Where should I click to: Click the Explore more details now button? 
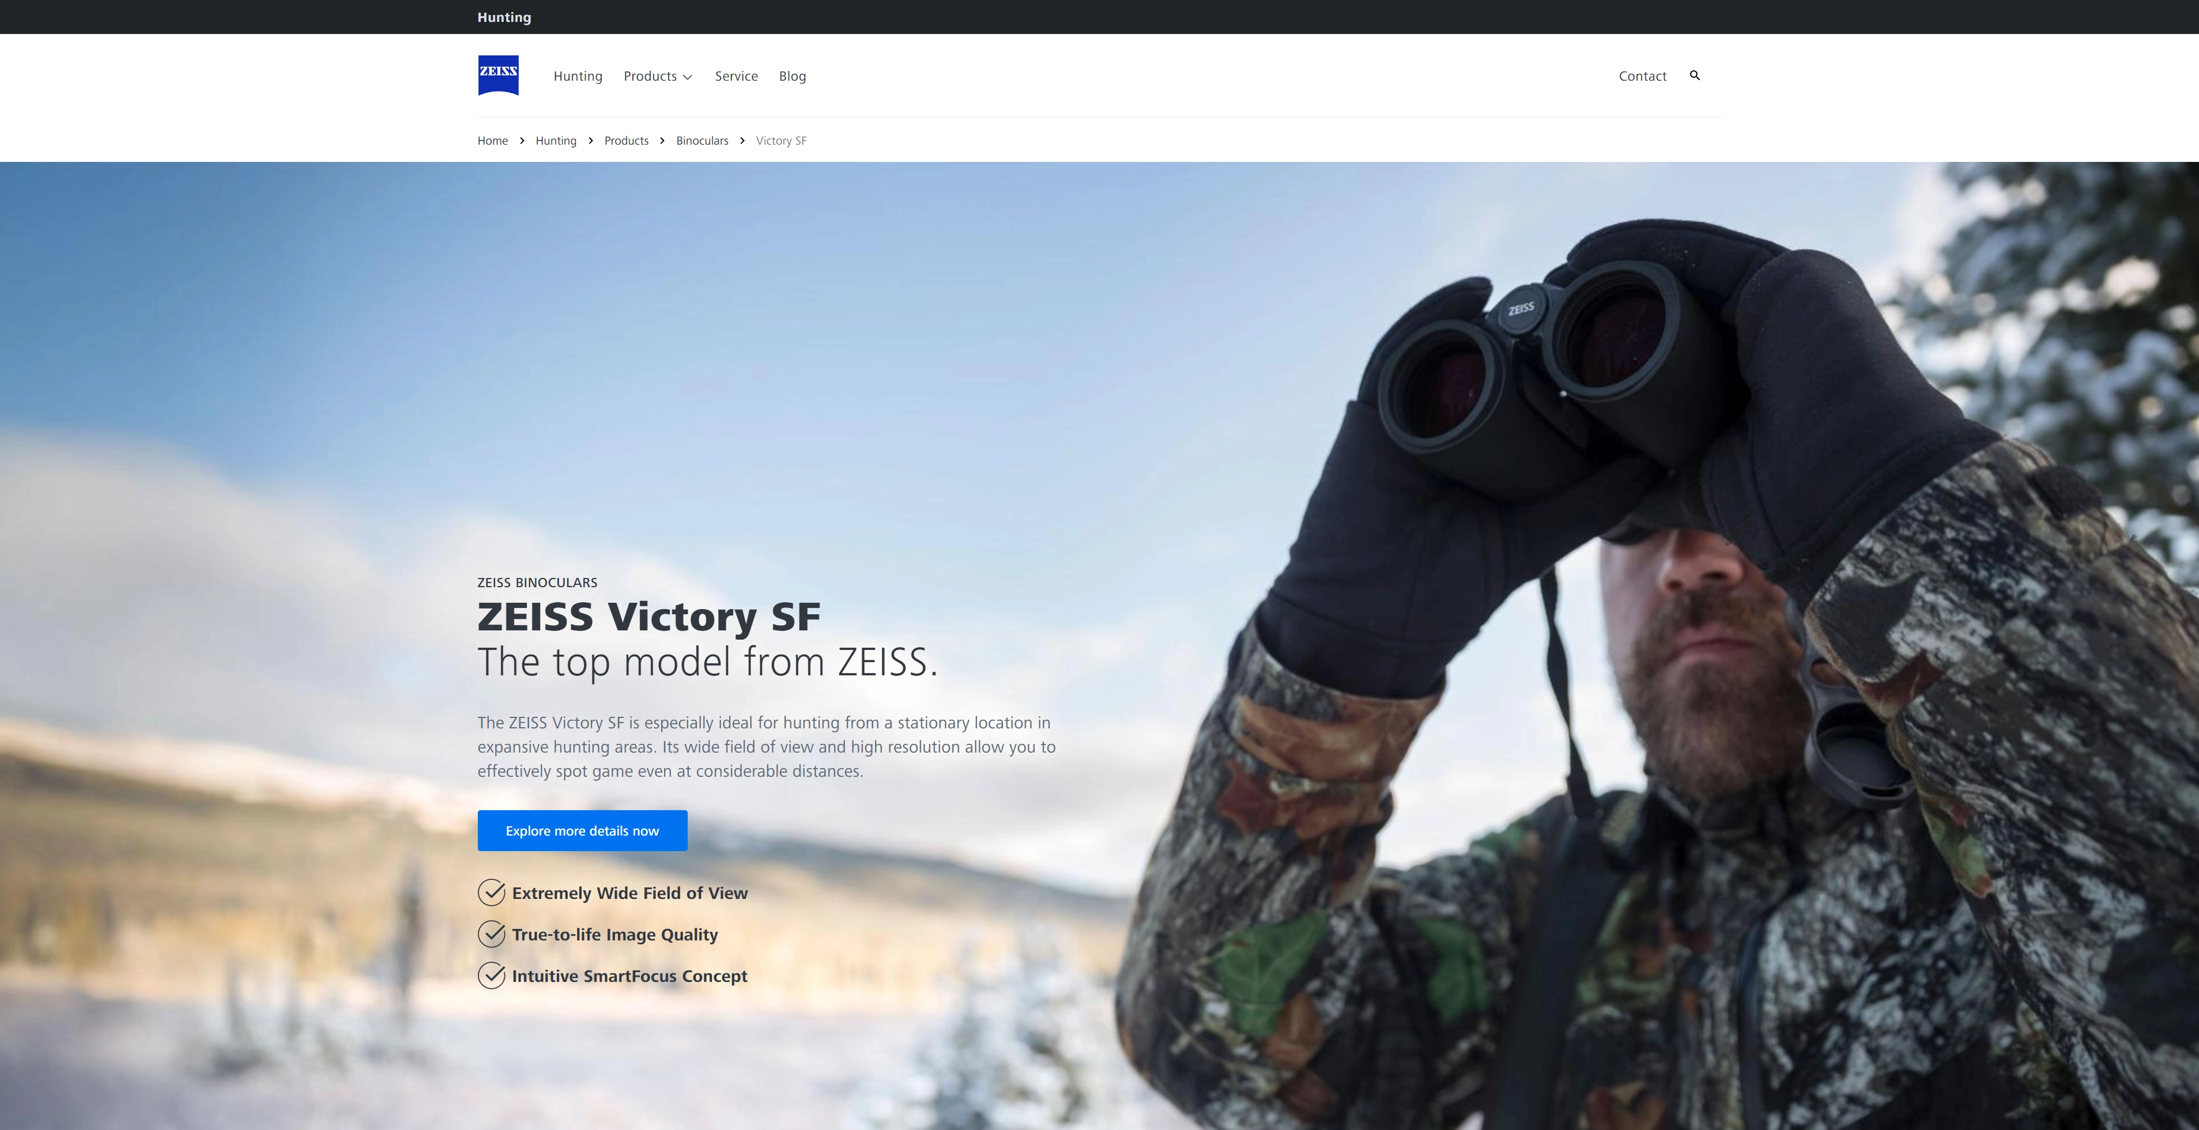(582, 830)
